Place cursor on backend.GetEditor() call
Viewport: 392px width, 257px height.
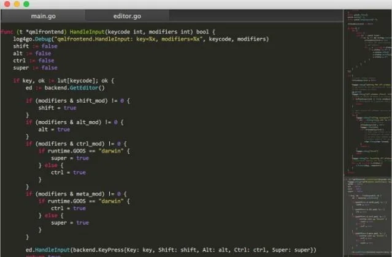click(74, 88)
